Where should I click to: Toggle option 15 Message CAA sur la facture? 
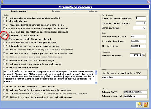click(4, 68)
